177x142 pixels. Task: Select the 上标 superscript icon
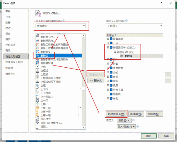point(37,67)
